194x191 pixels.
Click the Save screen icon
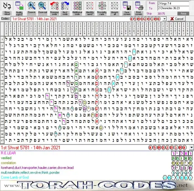click(x=127, y=6)
